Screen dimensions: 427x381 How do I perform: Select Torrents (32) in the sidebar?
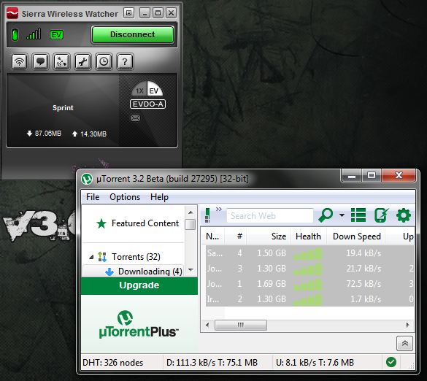[x=129, y=257]
